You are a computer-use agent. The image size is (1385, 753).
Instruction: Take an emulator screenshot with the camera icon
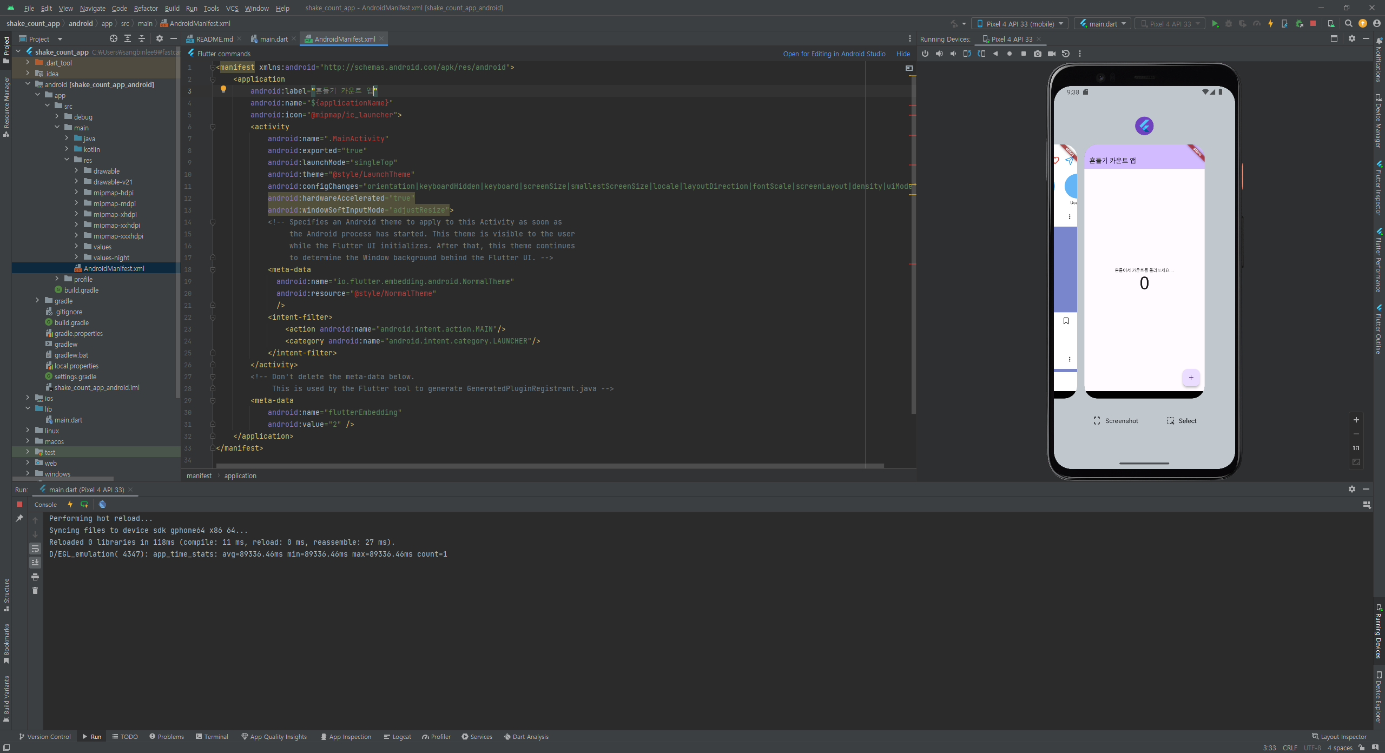[1037, 54]
